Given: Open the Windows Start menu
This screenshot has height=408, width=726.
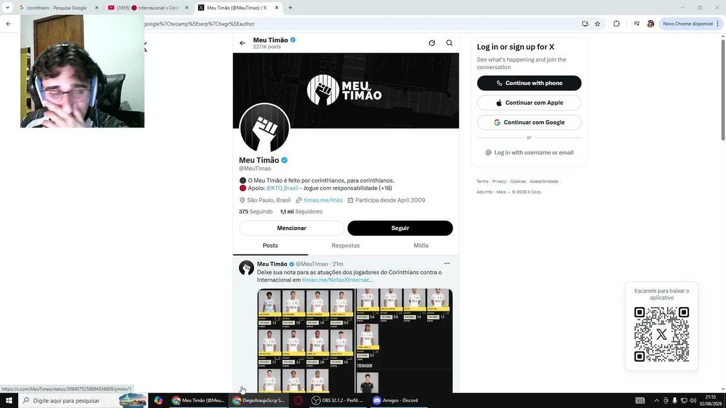Looking at the screenshot, I should (9, 401).
